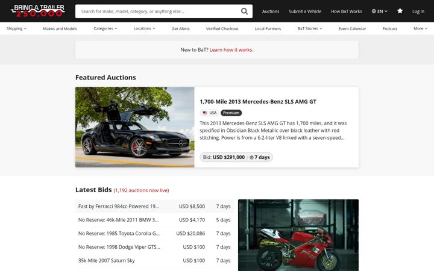Screen dimensions: 434x271
Task: Open the 35k-Mile 2007 Saturn Sky row
Action: [154, 261]
